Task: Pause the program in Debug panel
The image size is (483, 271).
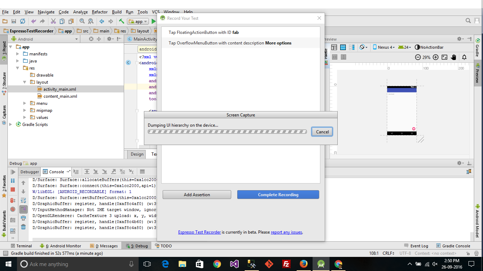Action: coord(13,181)
